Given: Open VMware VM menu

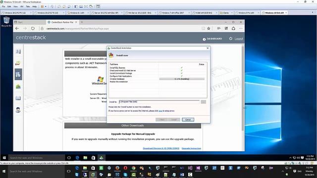Looking at the screenshot, I should 22,6.
